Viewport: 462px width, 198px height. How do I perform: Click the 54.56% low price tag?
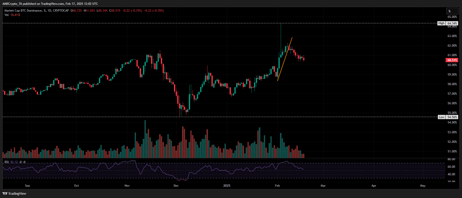[452, 117]
